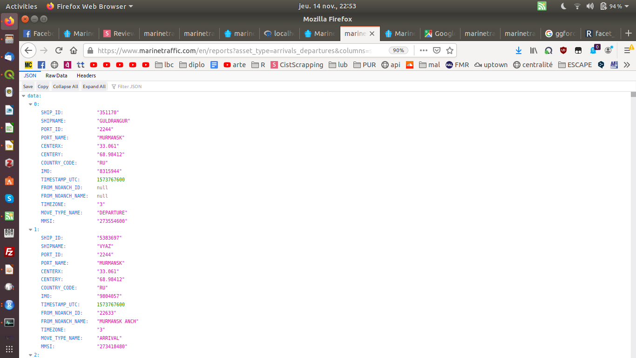Reset zoom via the 90% badge

point(399,50)
